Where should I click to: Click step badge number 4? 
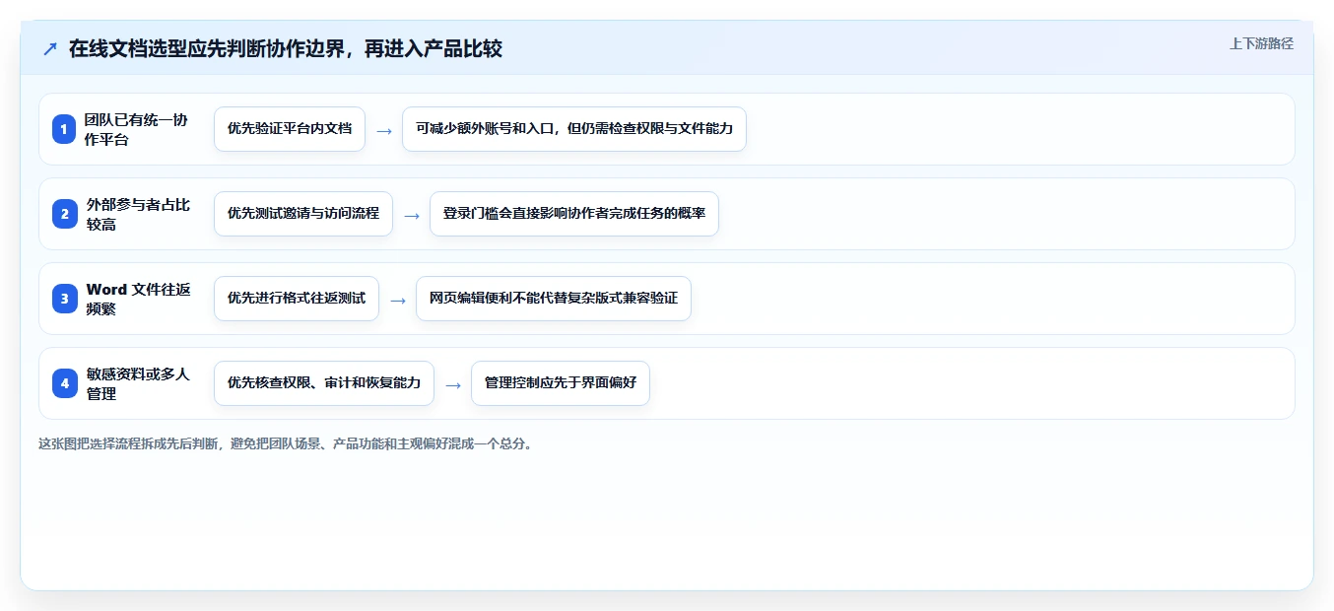tap(64, 383)
